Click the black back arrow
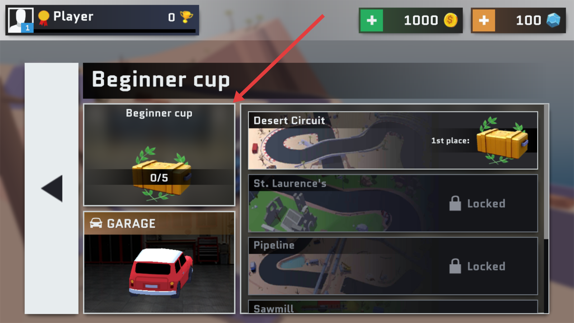The image size is (574, 323). click(x=52, y=188)
